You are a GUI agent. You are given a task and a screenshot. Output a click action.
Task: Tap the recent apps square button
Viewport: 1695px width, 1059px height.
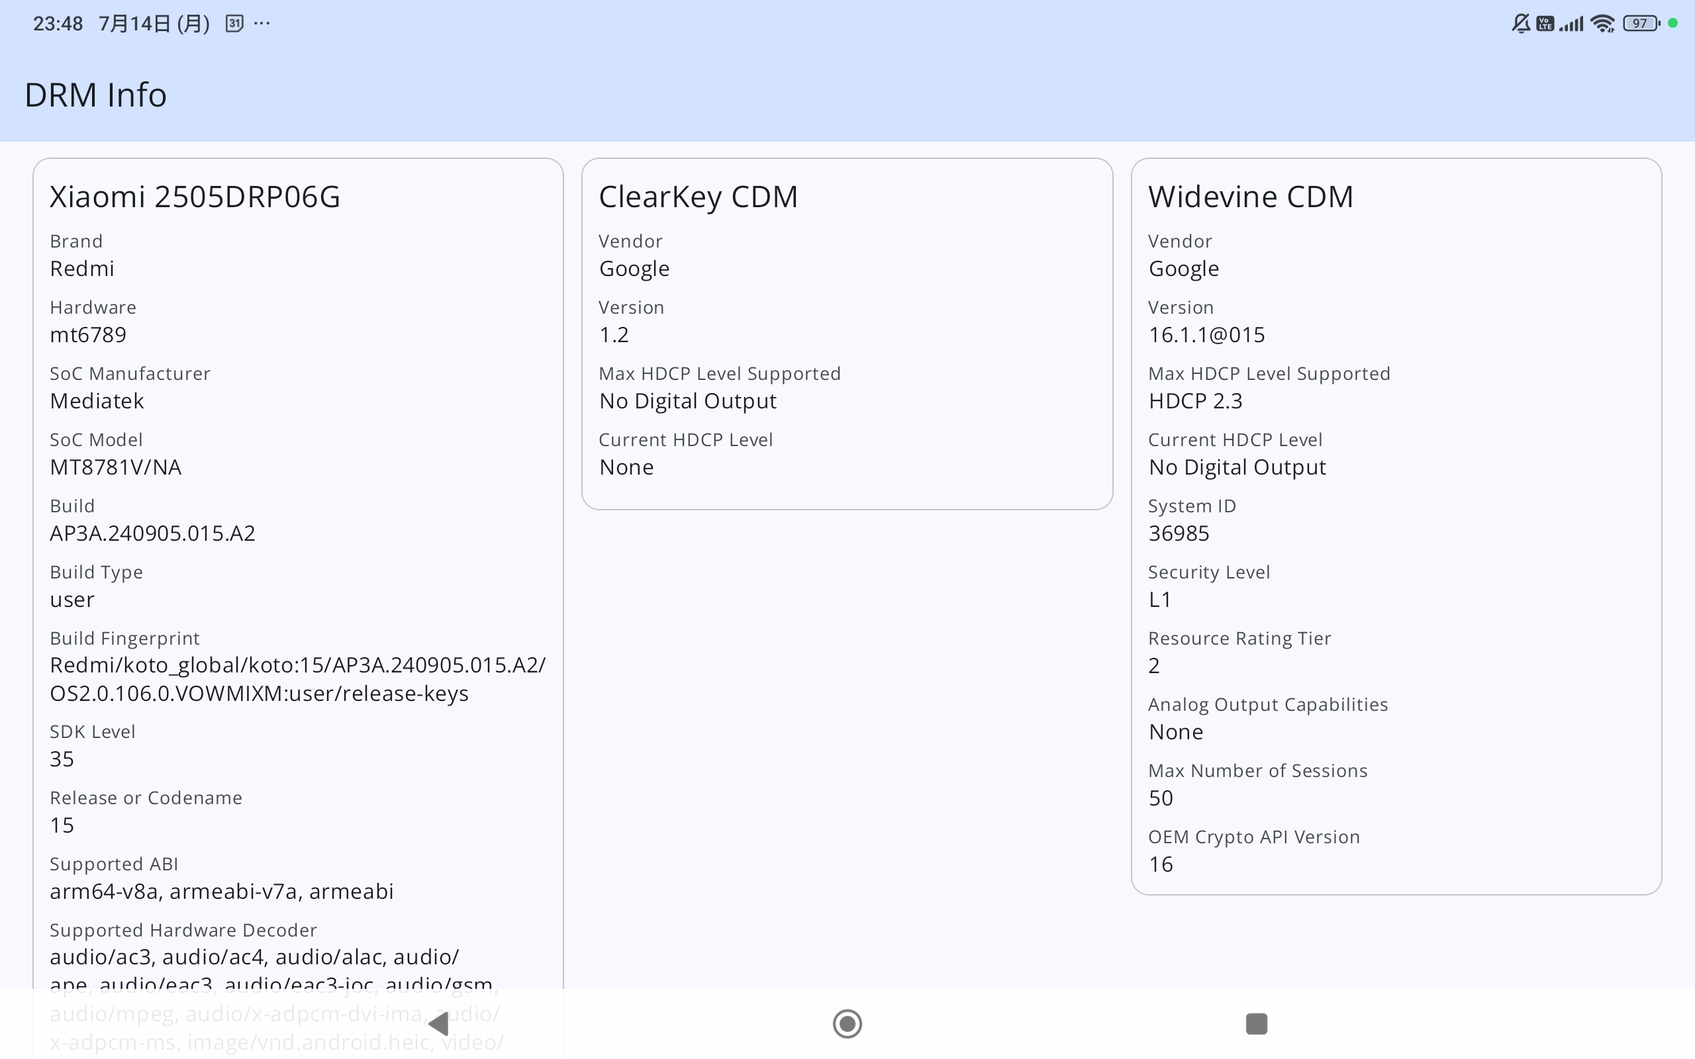(x=1257, y=1024)
